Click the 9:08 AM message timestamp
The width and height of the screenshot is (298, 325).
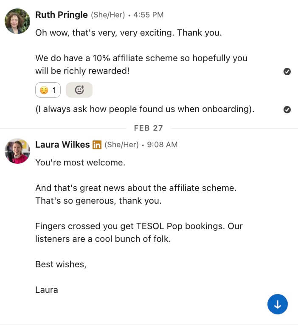[x=162, y=145]
